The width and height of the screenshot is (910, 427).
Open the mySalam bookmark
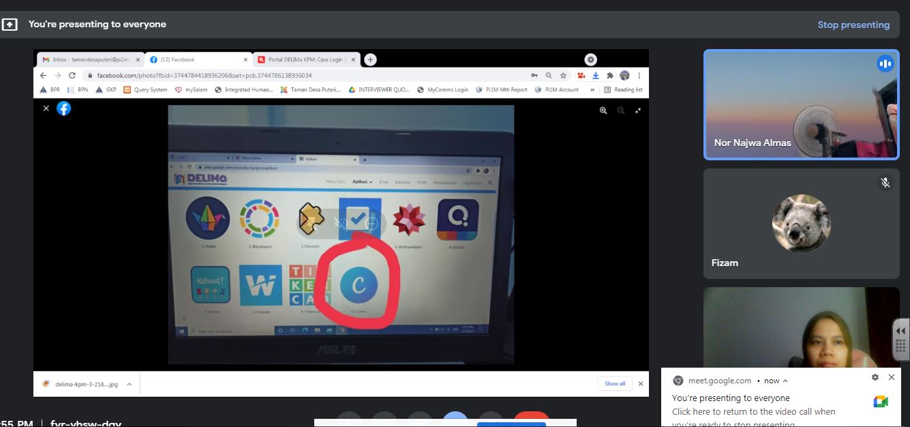pyautogui.click(x=192, y=89)
